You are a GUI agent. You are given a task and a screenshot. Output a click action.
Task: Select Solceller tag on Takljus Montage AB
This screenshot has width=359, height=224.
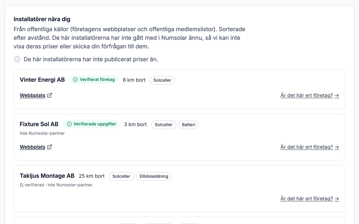coord(121,176)
